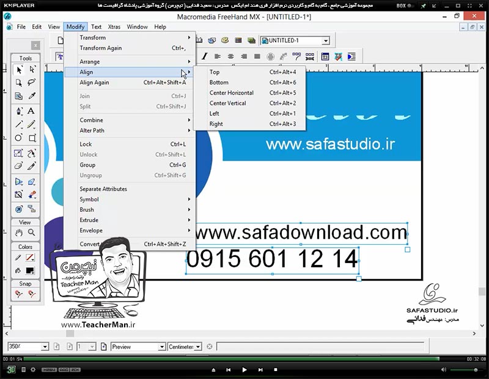Expand the Alter Path submenu
Screen dimensions: 489x379
[x=130, y=131]
